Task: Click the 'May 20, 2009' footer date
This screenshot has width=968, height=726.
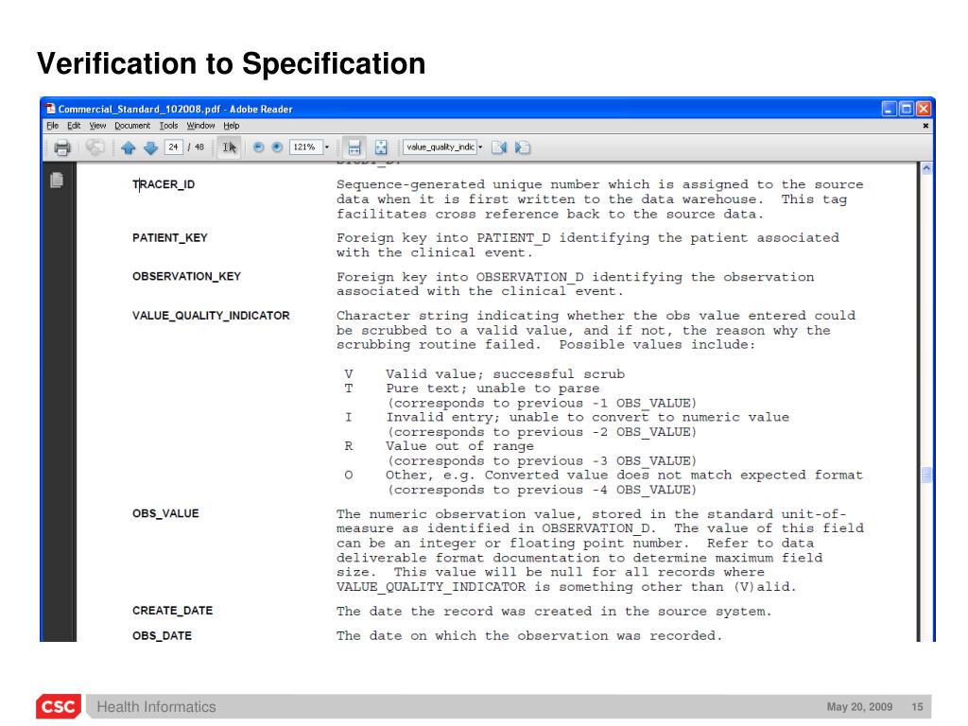Action: [859, 707]
